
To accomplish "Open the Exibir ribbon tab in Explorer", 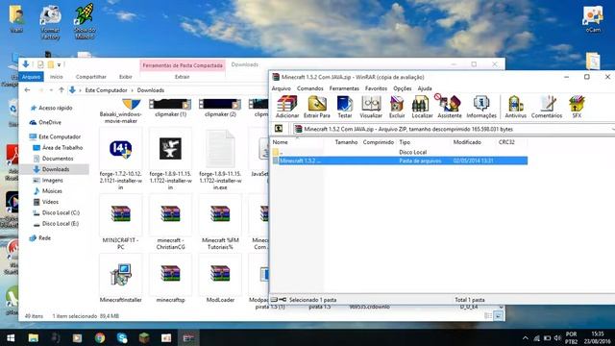I will [126, 77].
